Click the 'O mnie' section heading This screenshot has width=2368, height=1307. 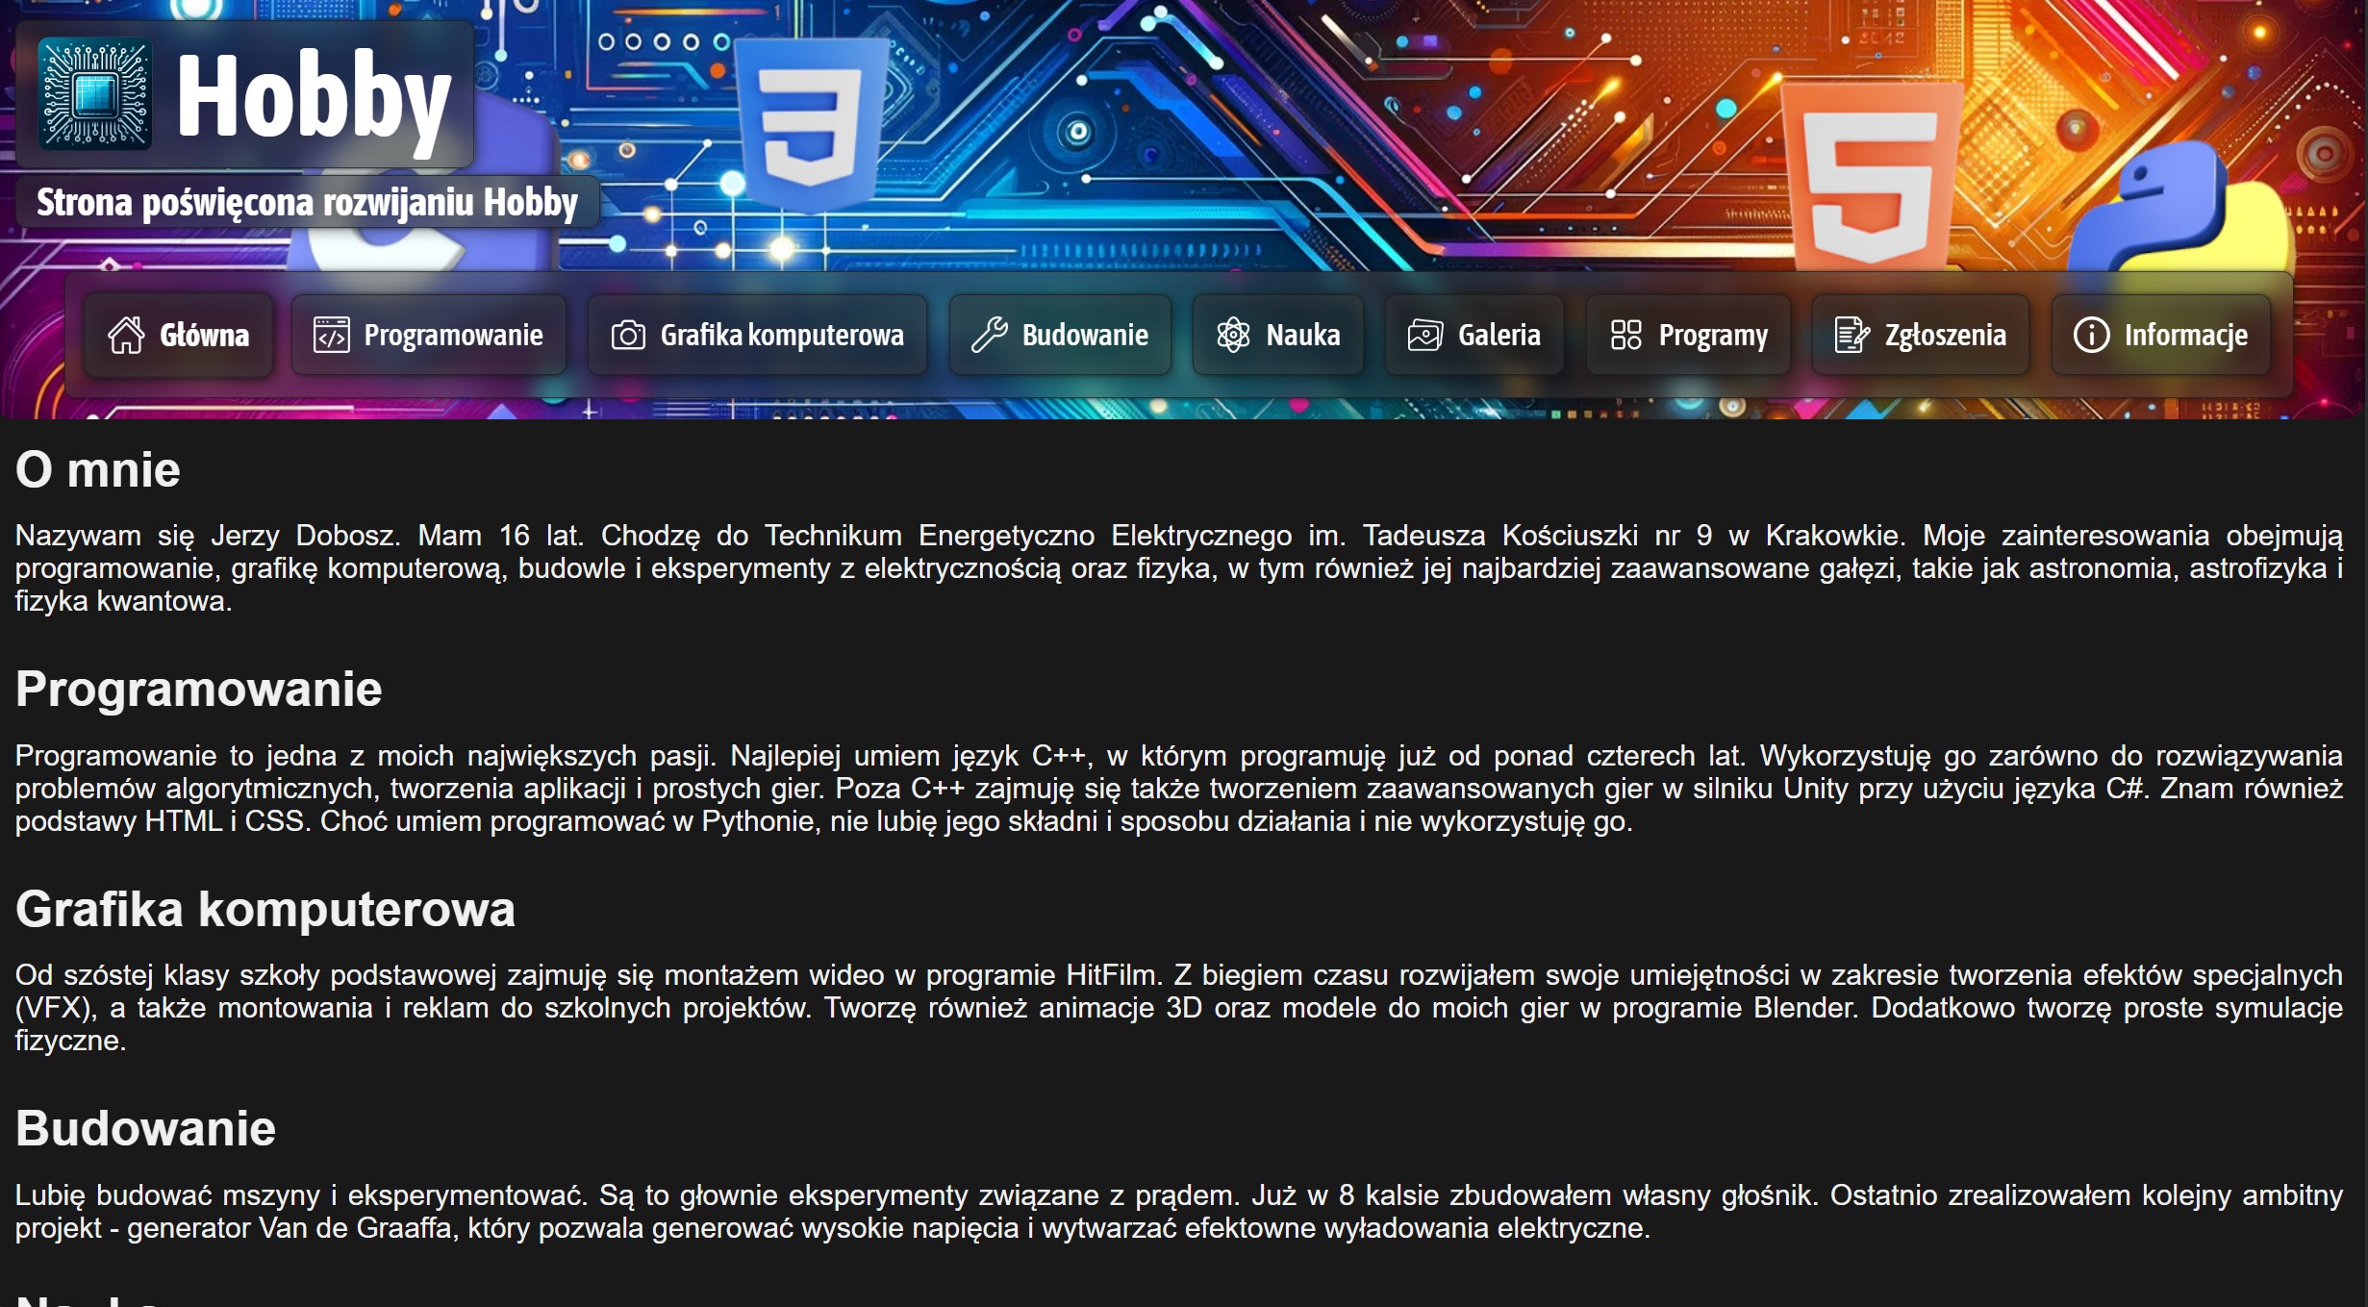(98, 470)
